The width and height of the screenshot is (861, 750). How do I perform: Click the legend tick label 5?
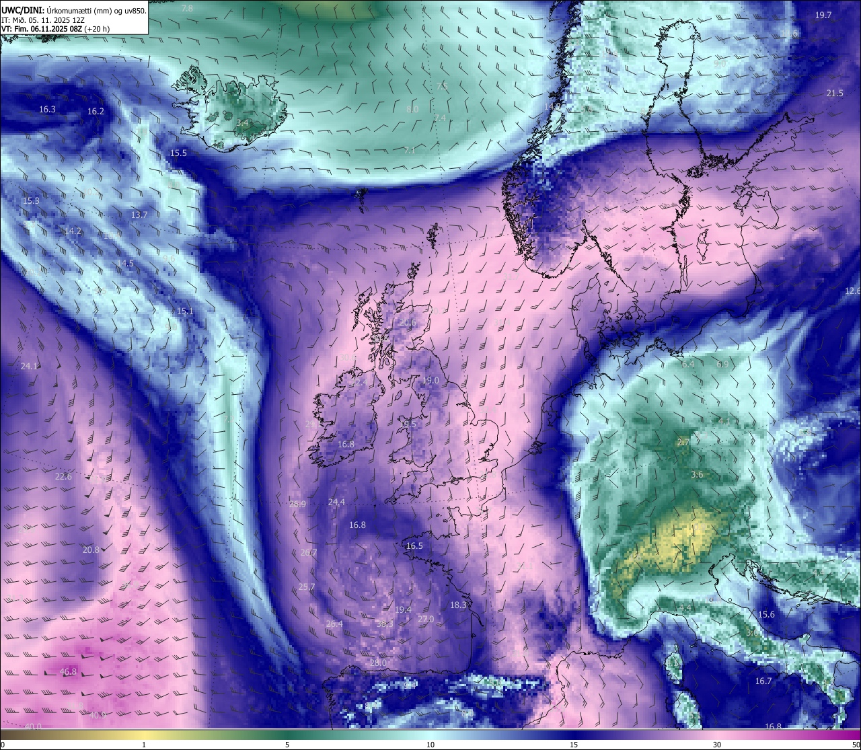click(x=287, y=745)
